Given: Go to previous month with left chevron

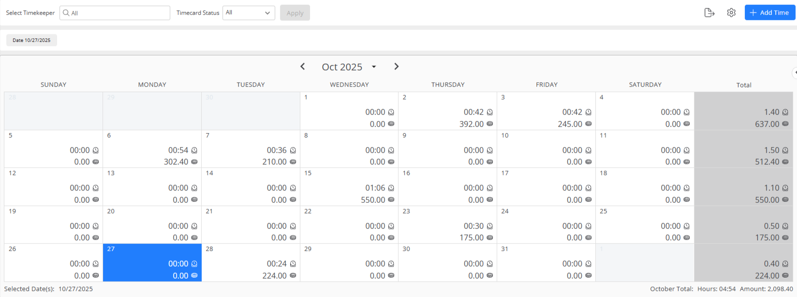Looking at the screenshot, I should pos(303,67).
